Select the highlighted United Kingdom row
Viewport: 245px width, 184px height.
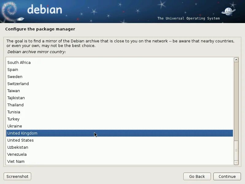coord(120,133)
